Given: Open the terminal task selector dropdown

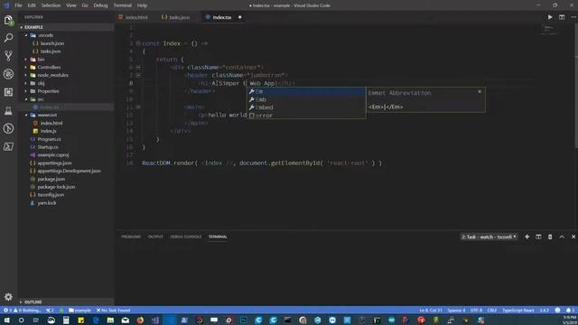Looking at the screenshot, I should pyautogui.click(x=489, y=237).
